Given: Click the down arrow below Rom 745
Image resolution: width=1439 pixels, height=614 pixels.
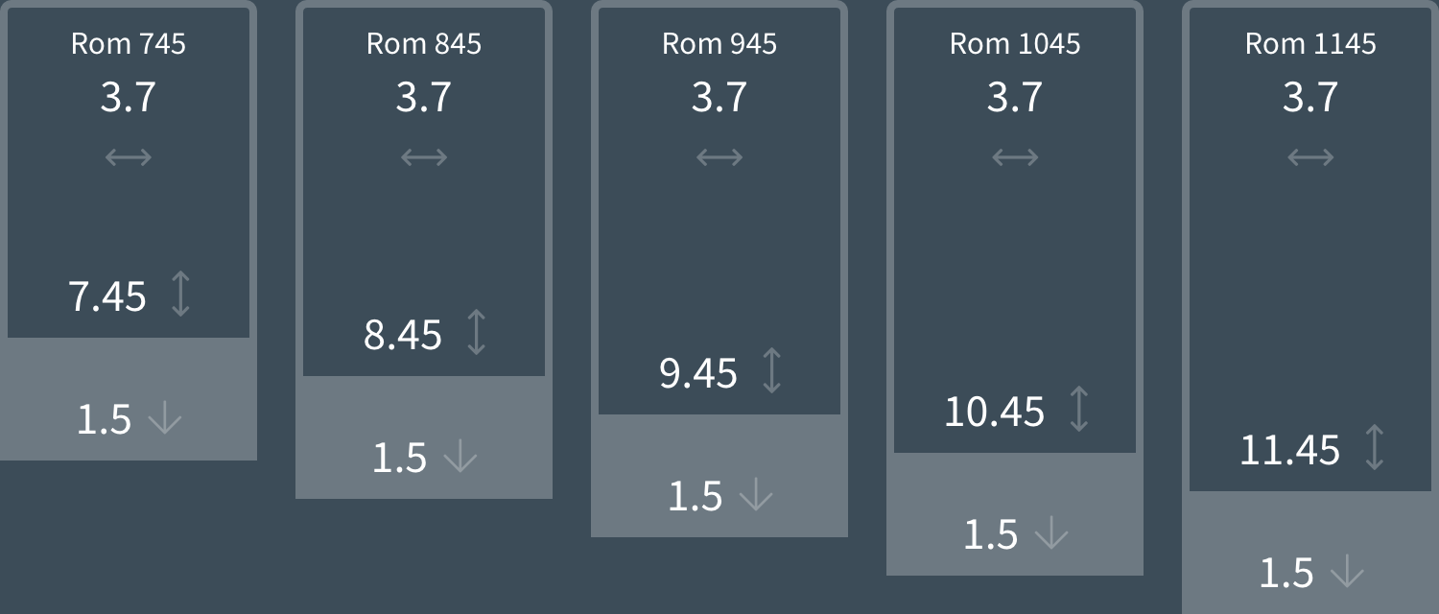Looking at the screenshot, I should coord(165,418).
